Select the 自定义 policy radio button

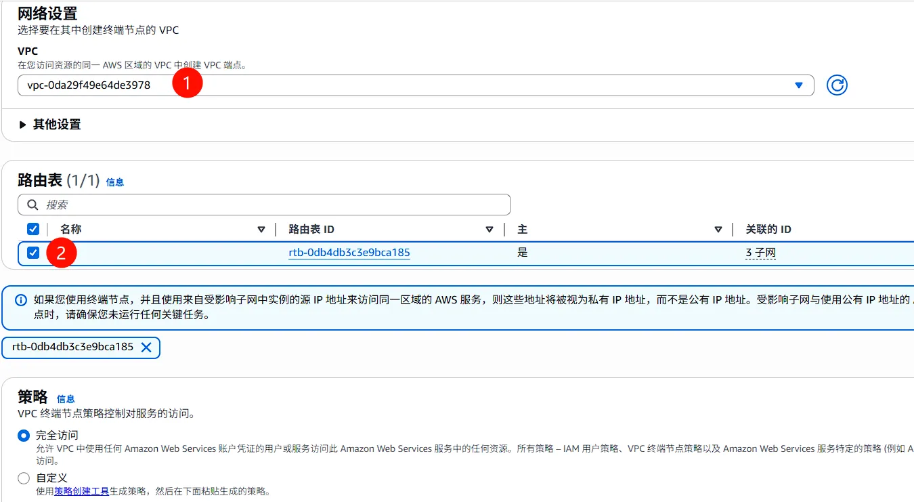(23, 478)
